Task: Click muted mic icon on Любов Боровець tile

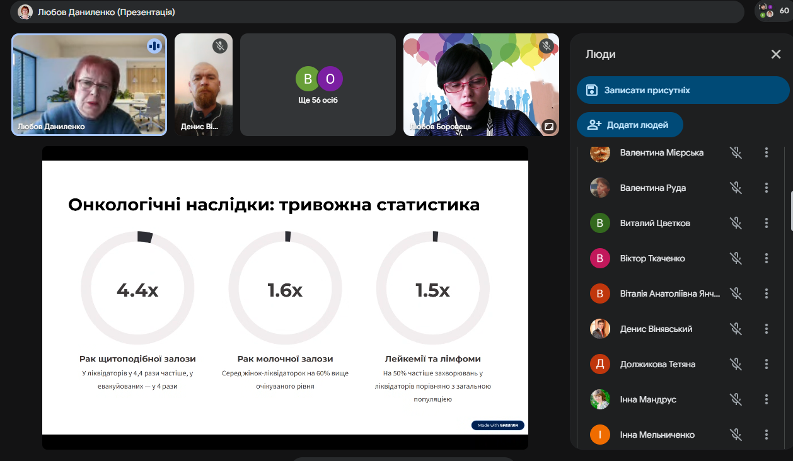Action: pyautogui.click(x=547, y=46)
